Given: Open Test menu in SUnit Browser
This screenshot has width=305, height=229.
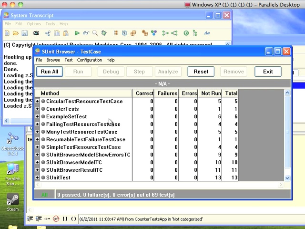Looking at the screenshot, I should 69,60.
